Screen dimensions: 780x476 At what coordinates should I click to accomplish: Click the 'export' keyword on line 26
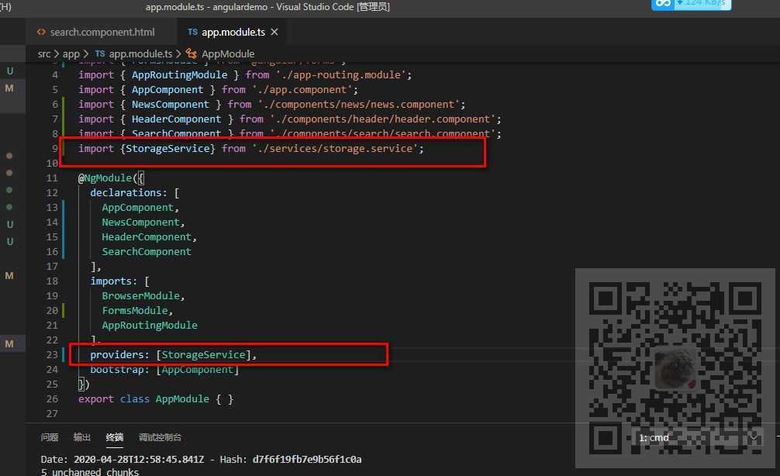(x=96, y=399)
